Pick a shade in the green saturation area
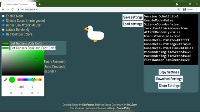This screenshot has width=200, height=112. (x=23, y=63)
